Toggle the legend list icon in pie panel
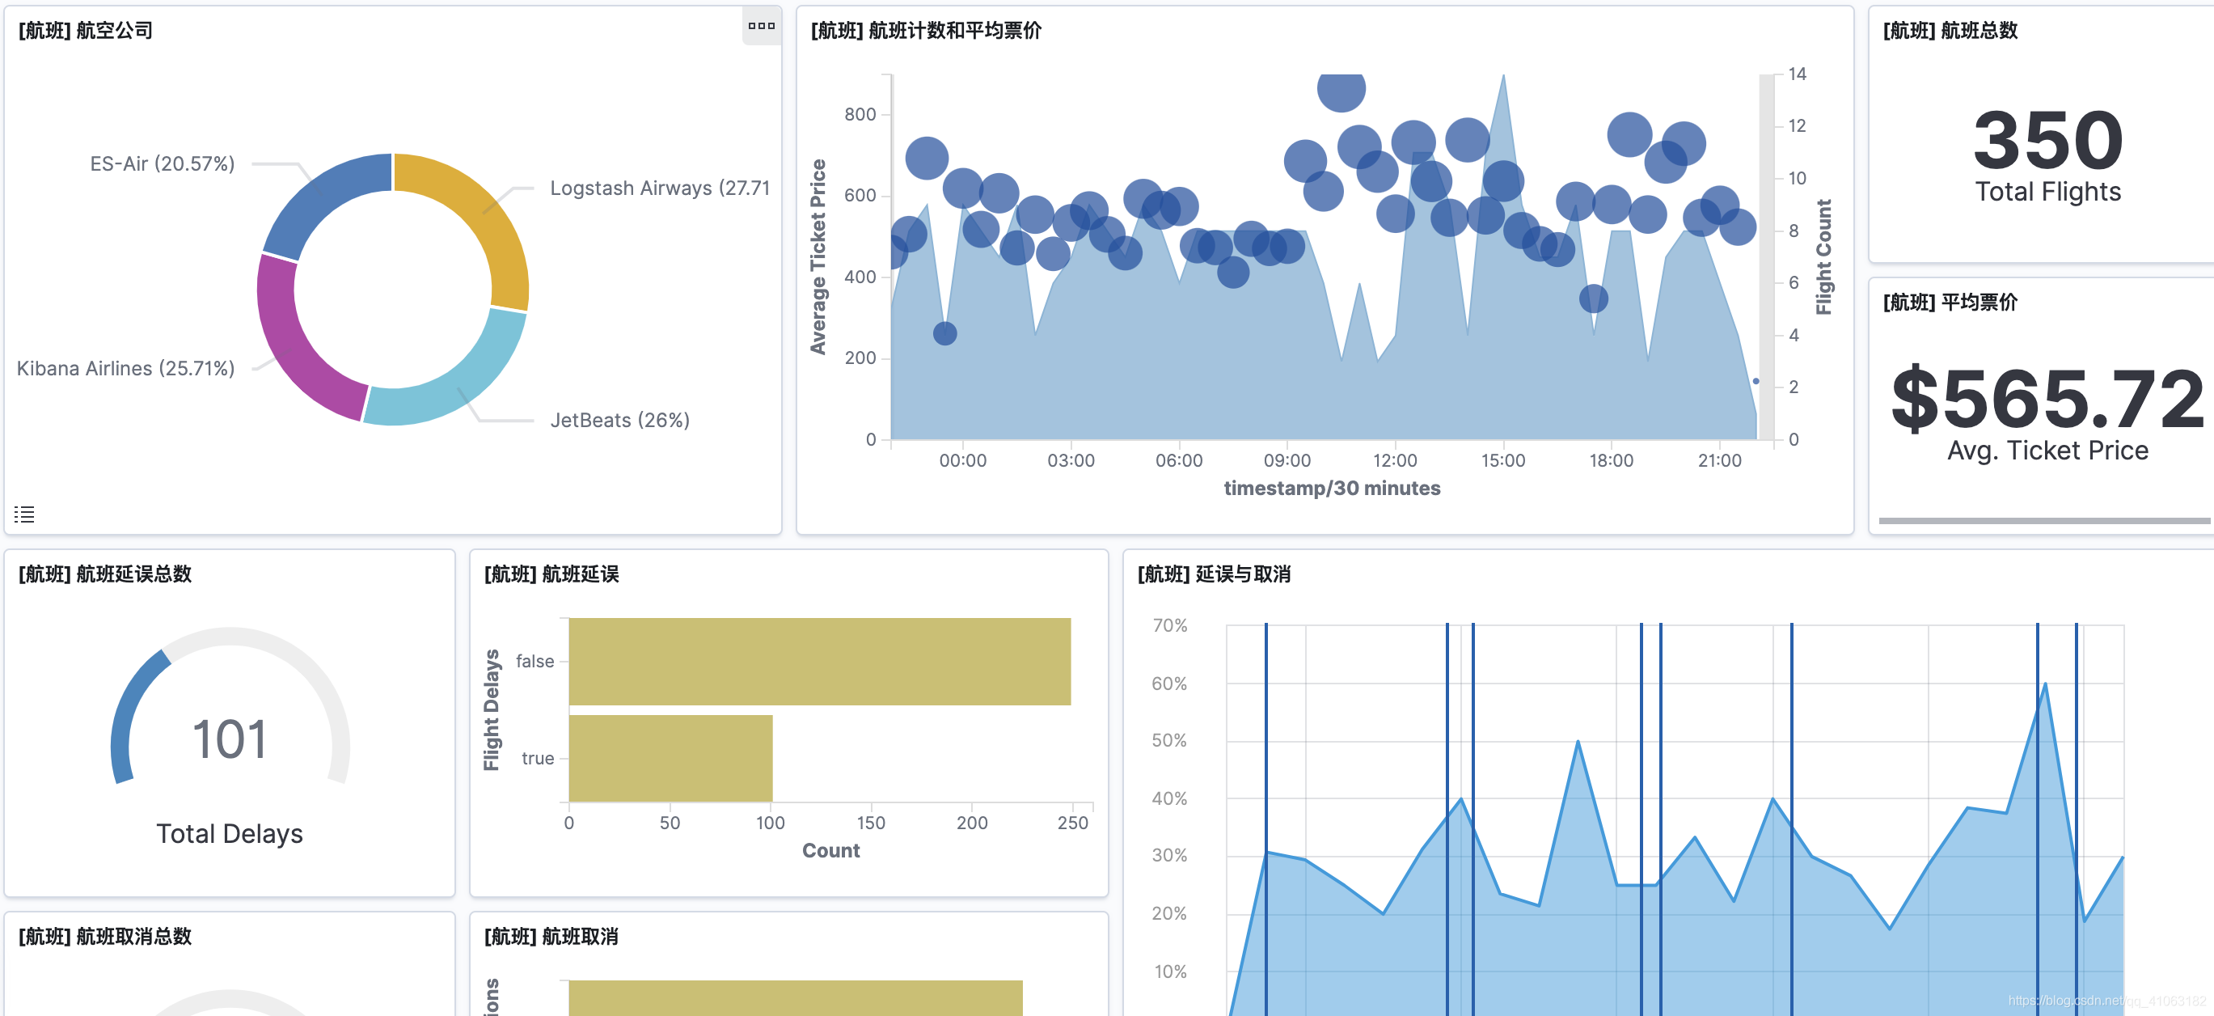2214x1016 pixels. (24, 514)
